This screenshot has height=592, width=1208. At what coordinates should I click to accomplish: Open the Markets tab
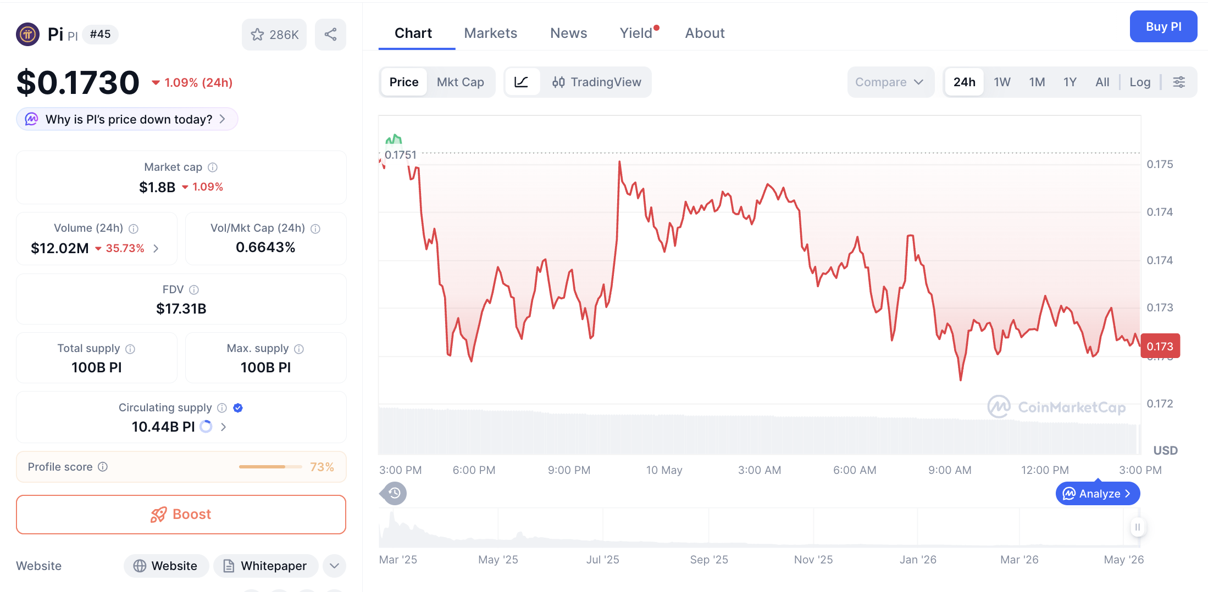point(490,33)
